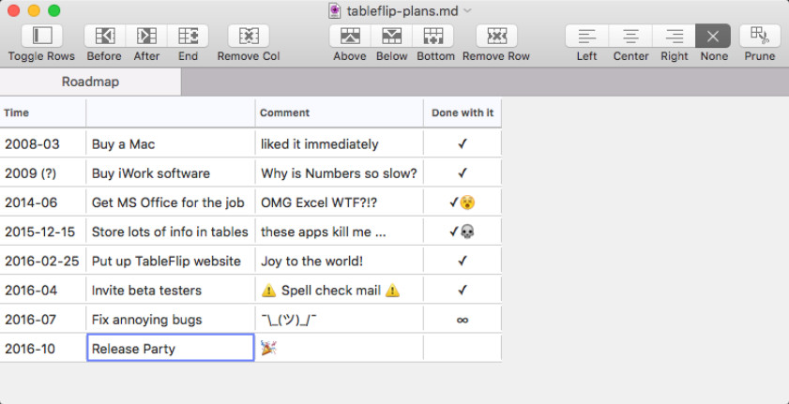Image resolution: width=789 pixels, height=404 pixels.
Task: Click the document icon in title bar
Action: click(334, 10)
